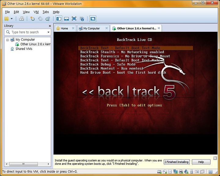Take a snapshot of this virtual machine

(33, 19)
